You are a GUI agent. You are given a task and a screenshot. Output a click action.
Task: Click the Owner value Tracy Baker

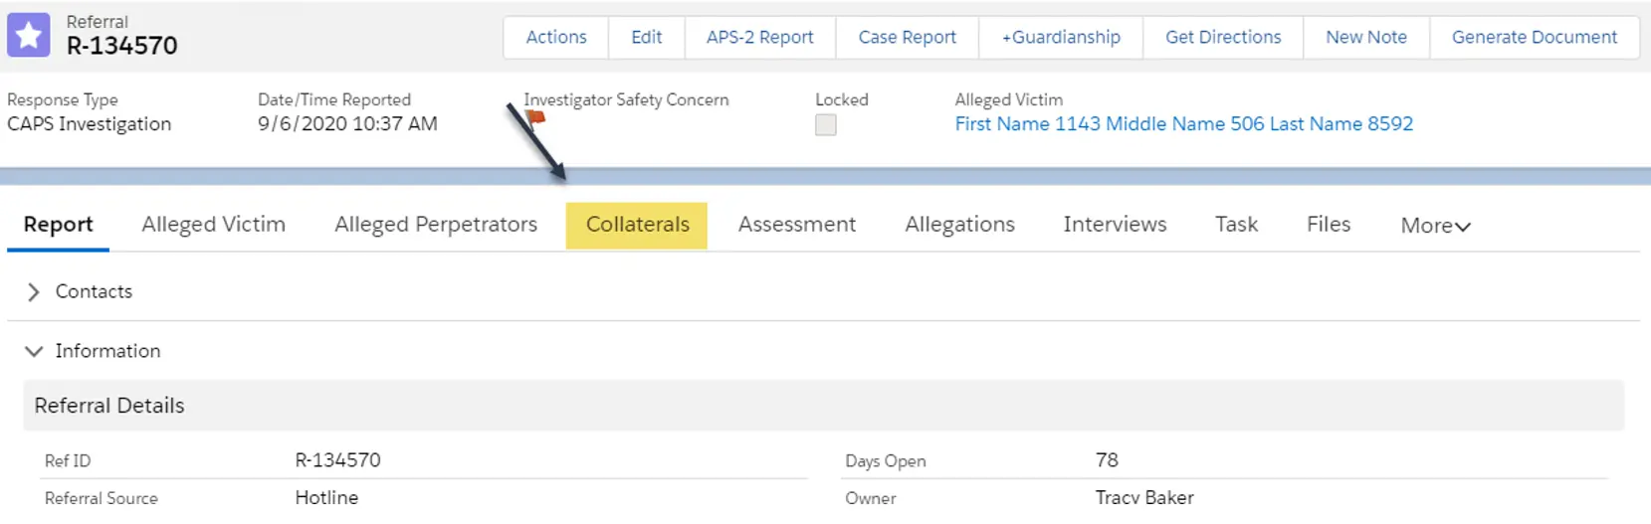pos(1144,497)
